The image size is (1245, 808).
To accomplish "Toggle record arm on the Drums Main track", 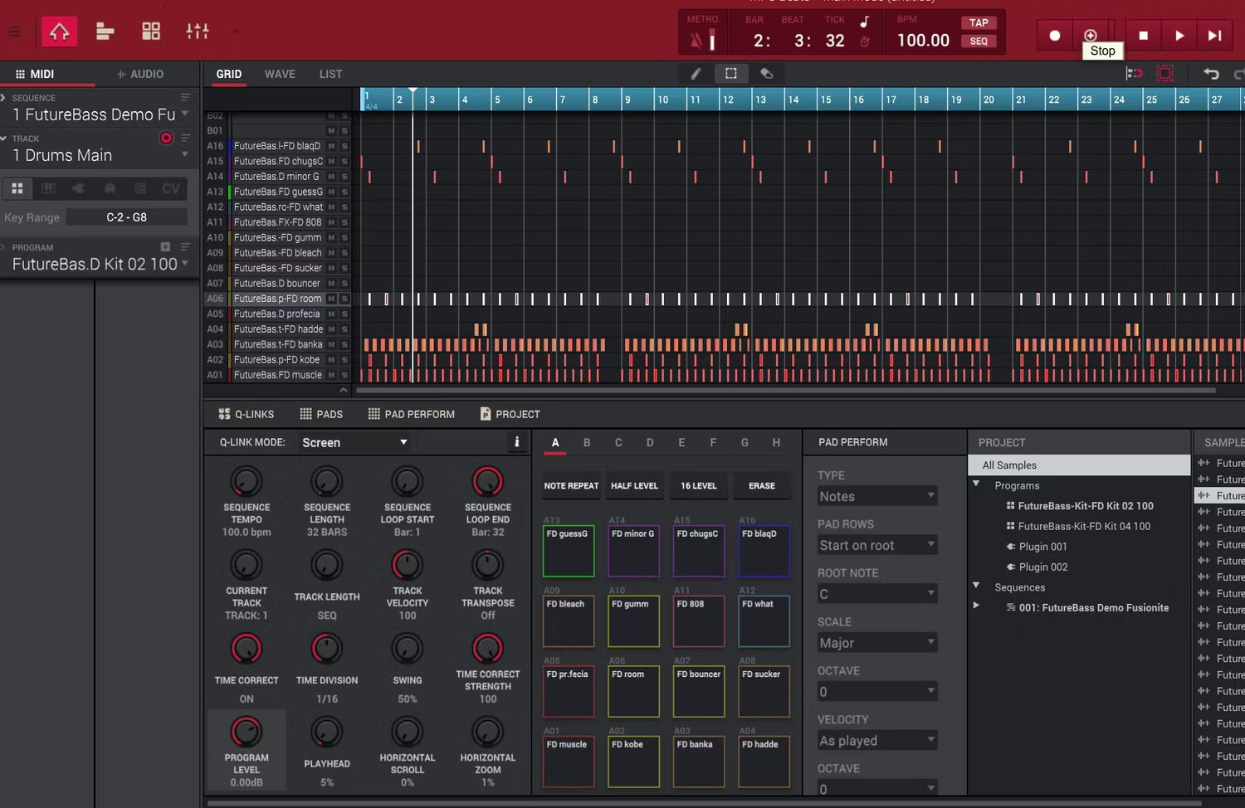I will pos(166,138).
